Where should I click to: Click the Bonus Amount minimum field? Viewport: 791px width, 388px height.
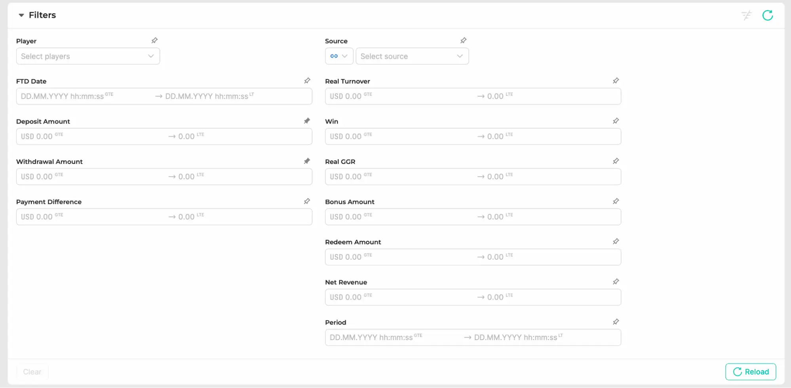click(x=401, y=217)
